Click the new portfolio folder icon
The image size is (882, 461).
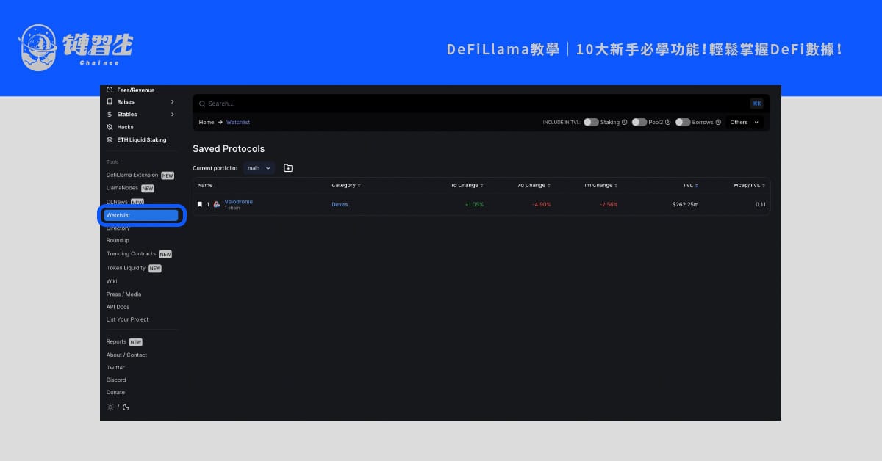tap(288, 168)
